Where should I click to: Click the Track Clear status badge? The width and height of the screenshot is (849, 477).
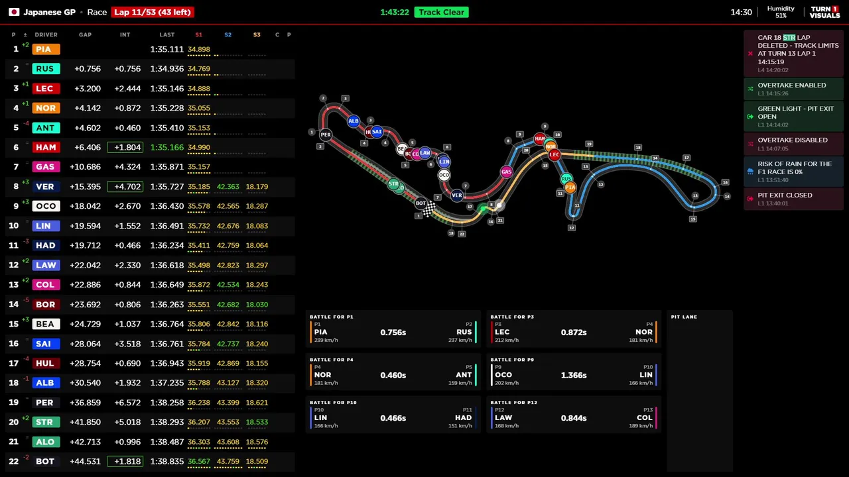point(442,12)
